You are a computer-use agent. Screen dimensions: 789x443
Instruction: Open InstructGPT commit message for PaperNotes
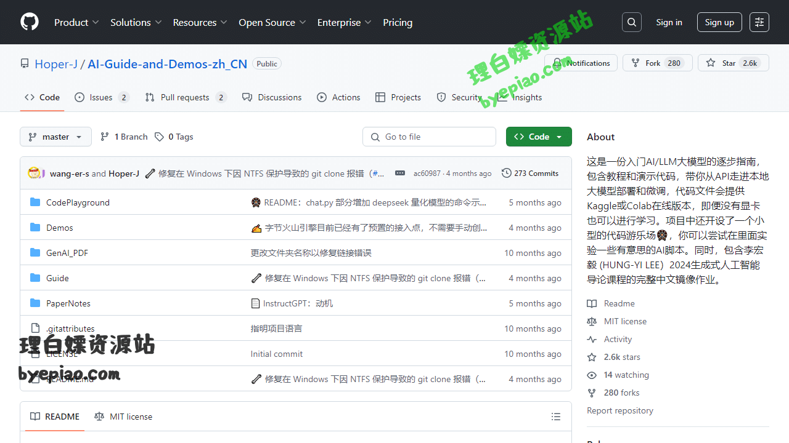(298, 303)
